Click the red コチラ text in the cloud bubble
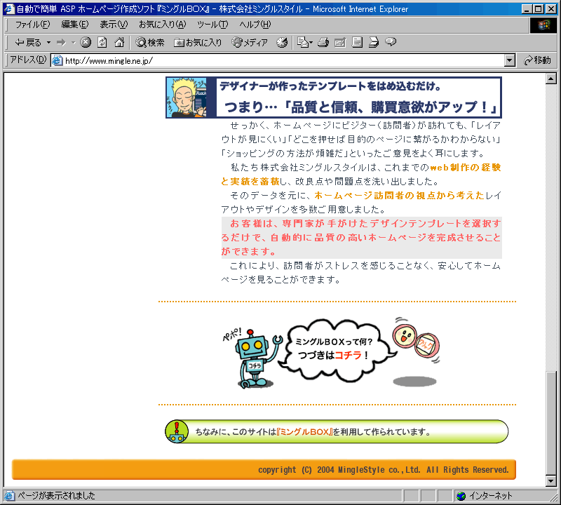This screenshot has height=505, width=561. coord(348,356)
